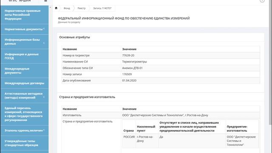Click the Дата опубликования label
Viewport: 272px width, 153px height.
point(76,80)
